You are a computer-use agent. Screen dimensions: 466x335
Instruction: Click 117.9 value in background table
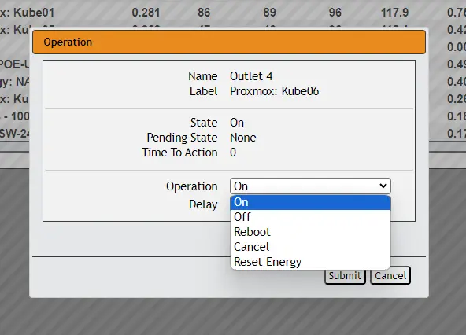coord(394,13)
